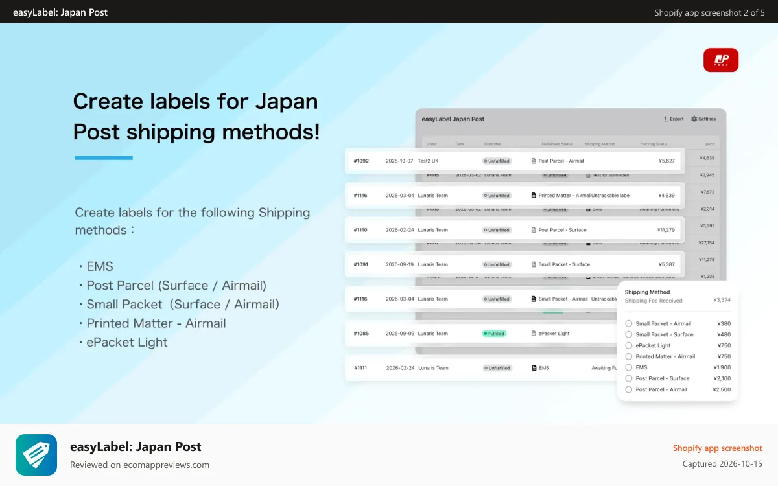Viewport: 778px width, 486px height.
Task: Click document icon beside Printed Matter - Airmail row
Action: point(534,195)
